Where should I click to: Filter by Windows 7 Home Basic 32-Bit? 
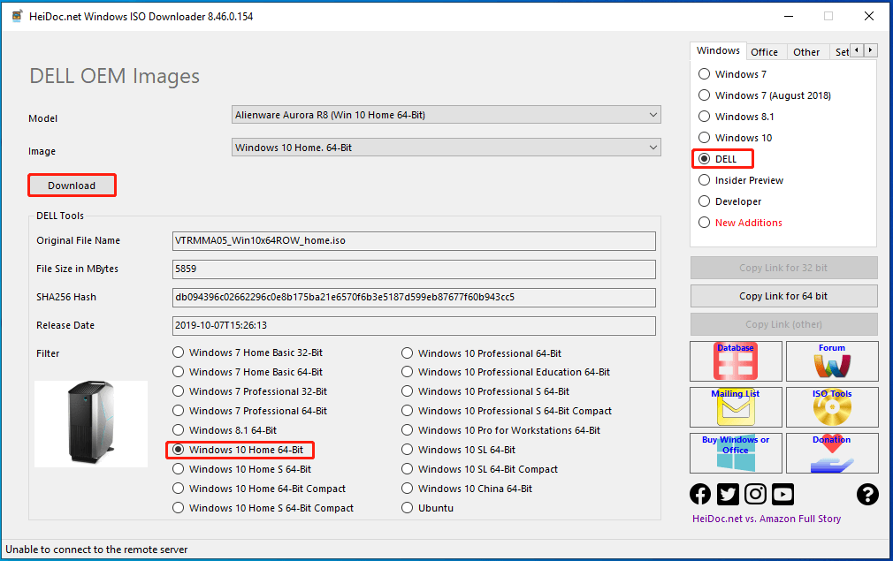pyautogui.click(x=248, y=353)
